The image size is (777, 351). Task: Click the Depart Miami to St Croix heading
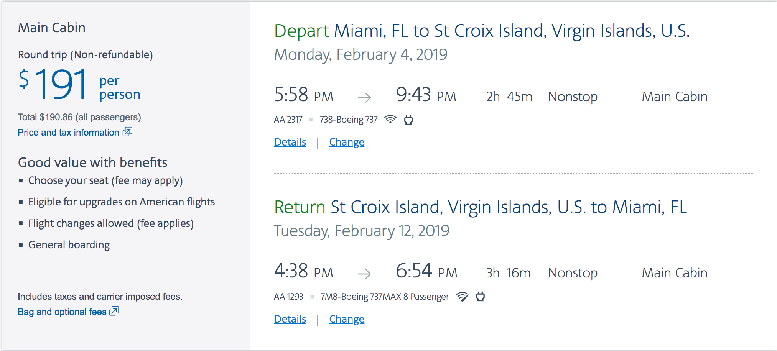point(482,31)
